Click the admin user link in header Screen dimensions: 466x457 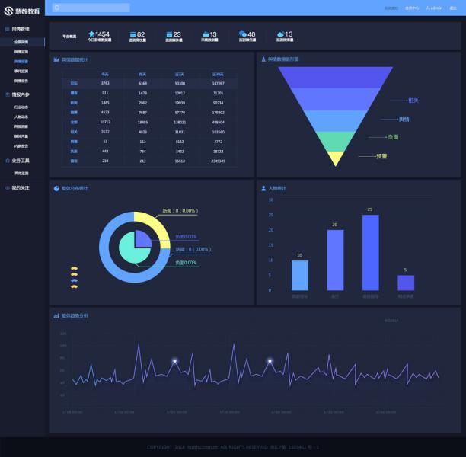[434, 8]
